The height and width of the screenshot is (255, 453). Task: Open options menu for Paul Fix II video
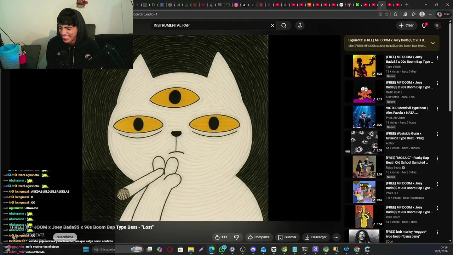[437, 184]
